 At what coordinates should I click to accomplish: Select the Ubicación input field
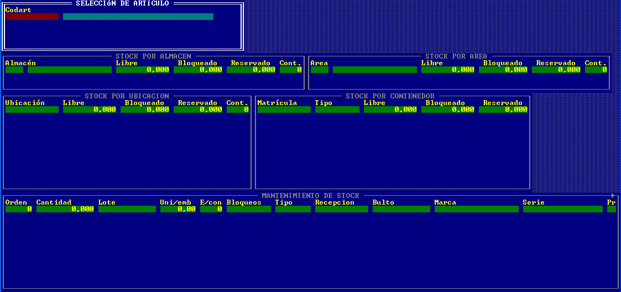point(32,109)
